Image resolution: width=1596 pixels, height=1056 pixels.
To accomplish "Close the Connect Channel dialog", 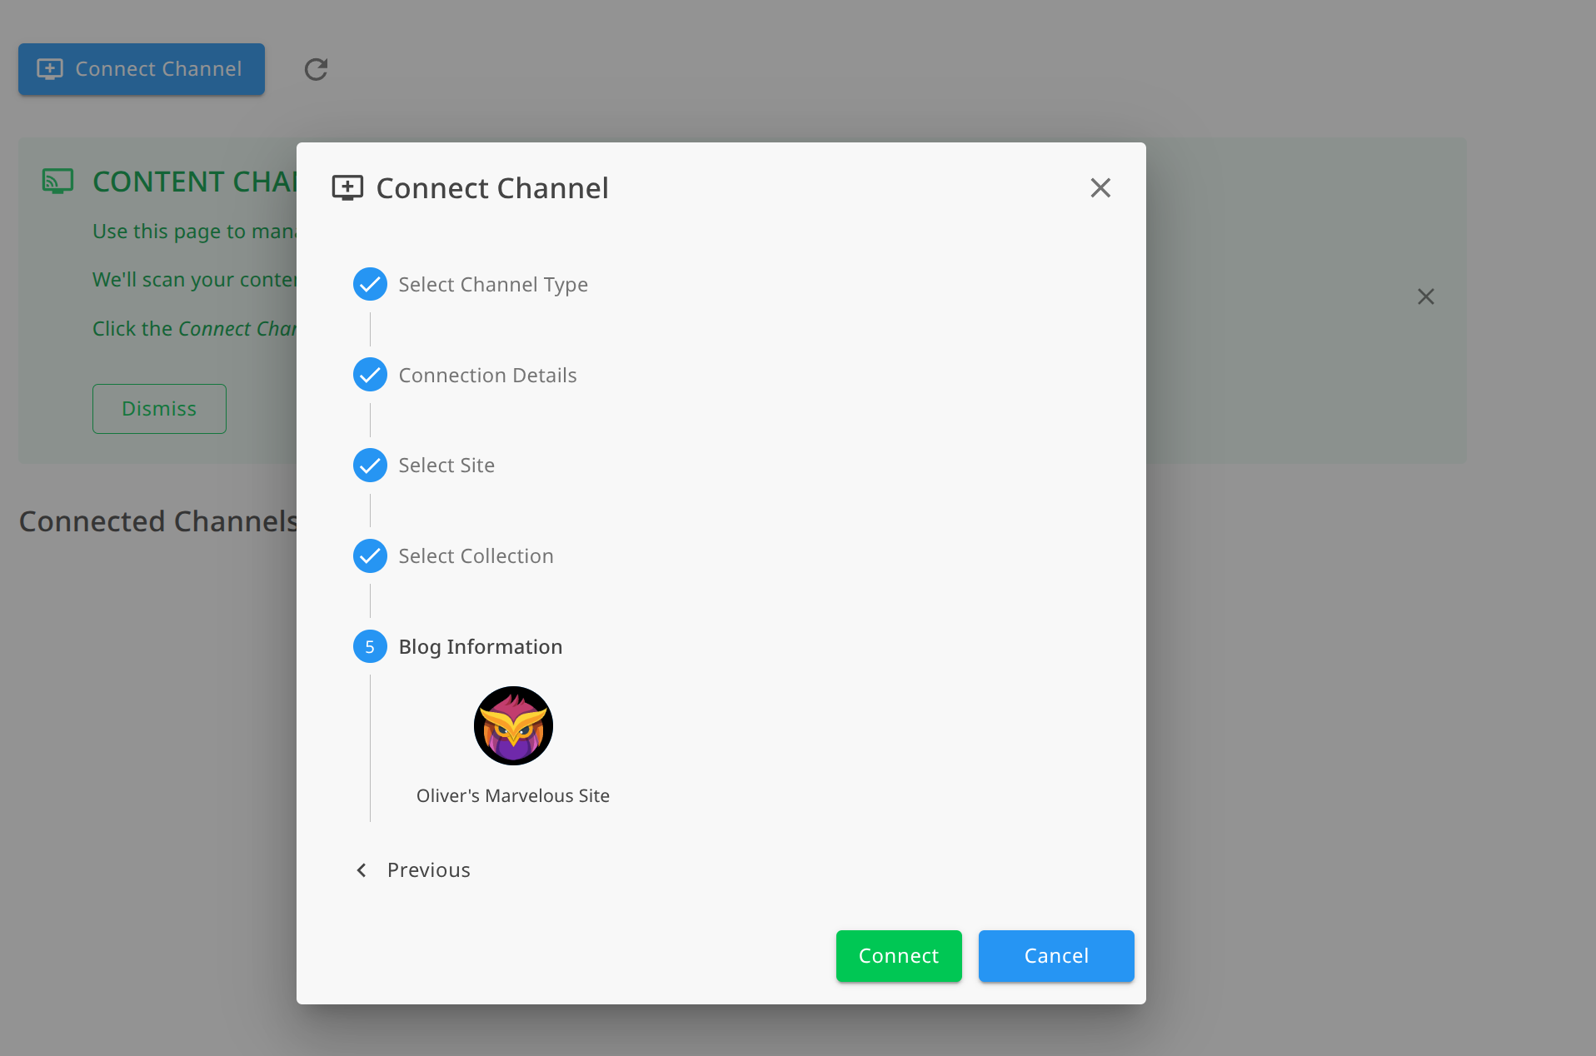I will click(x=1100, y=188).
